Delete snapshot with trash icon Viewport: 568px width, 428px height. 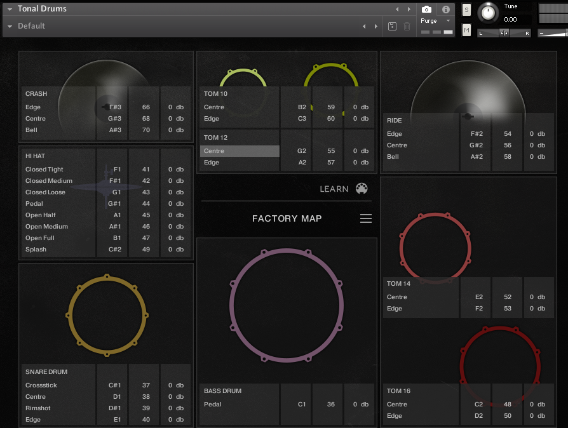407,26
